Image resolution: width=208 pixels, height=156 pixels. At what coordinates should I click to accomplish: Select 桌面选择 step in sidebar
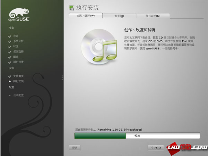pyautogui.click(x=18, y=51)
